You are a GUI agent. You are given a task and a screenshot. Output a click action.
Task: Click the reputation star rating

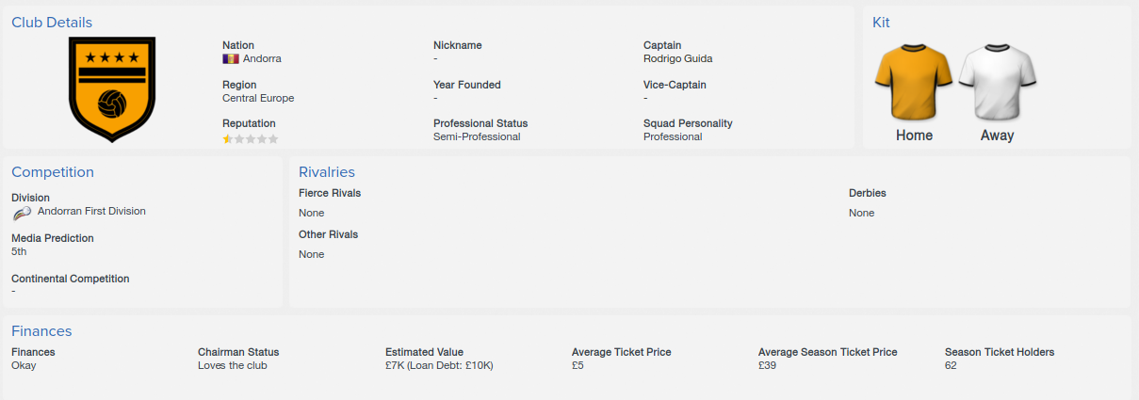coord(251,138)
